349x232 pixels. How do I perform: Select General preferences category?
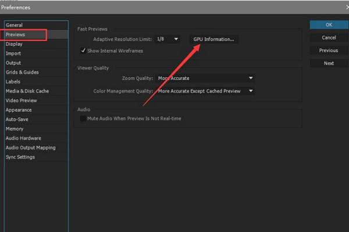click(x=14, y=26)
